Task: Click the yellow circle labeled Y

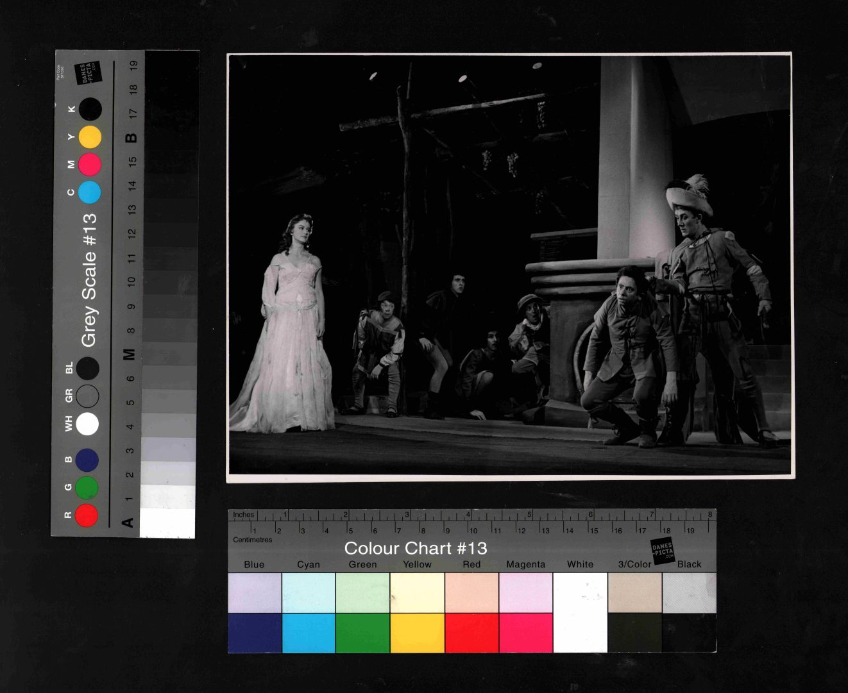Action: click(x=90, y=137)
